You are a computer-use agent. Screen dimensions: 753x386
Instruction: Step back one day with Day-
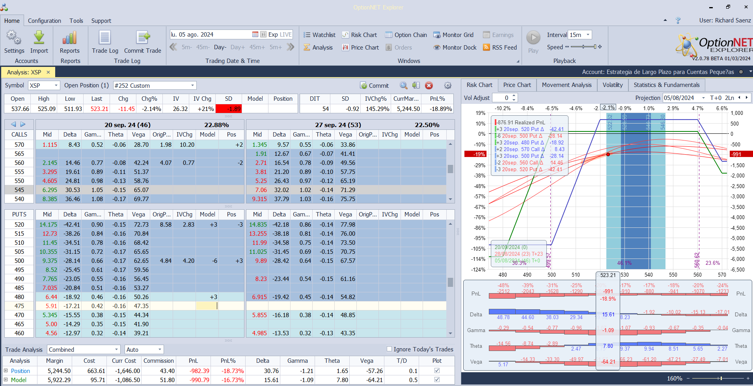tap(220, 47)
